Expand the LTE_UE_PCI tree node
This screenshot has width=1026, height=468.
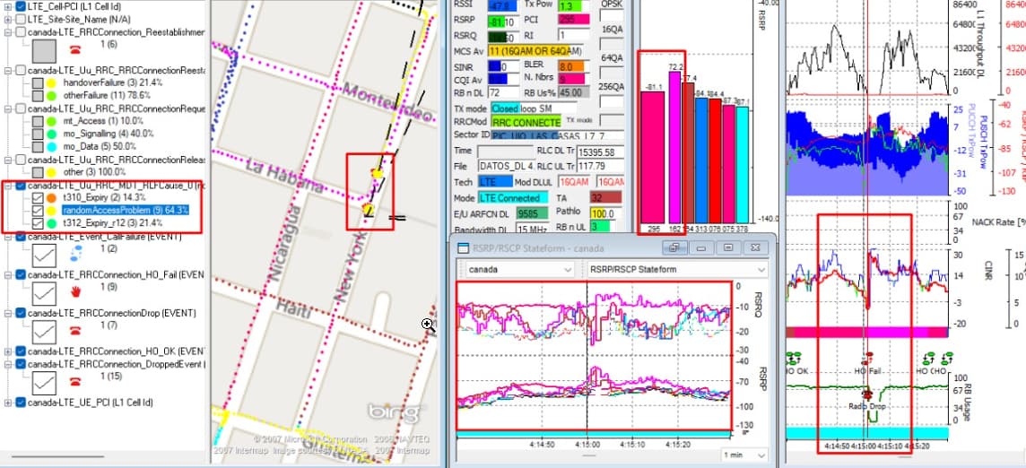8,403
